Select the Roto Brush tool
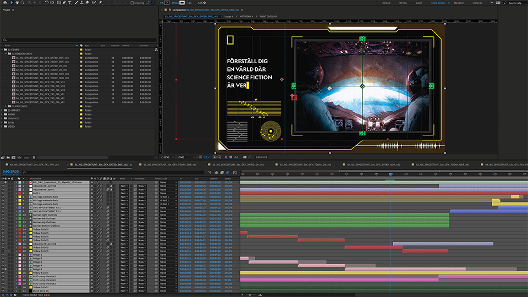The height and width of the screenshot is (297, 528). click(x=94, y=3)
